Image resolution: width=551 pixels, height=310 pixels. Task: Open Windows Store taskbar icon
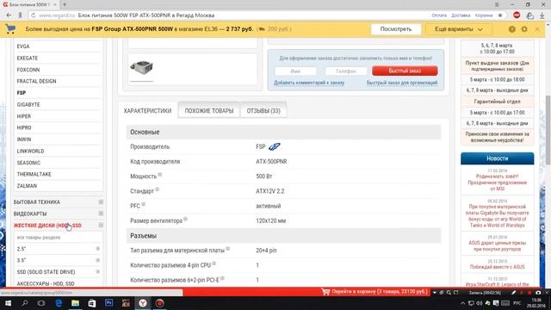92,303
